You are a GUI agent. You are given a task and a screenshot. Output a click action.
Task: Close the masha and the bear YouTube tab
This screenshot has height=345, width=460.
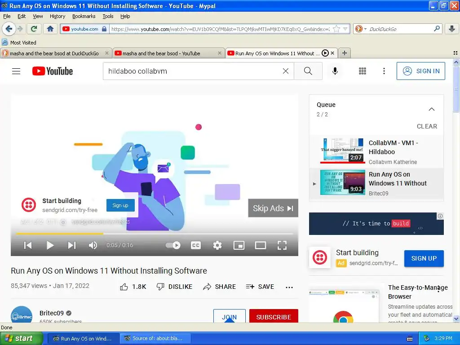pyautogui.click(x=219, y=53)
